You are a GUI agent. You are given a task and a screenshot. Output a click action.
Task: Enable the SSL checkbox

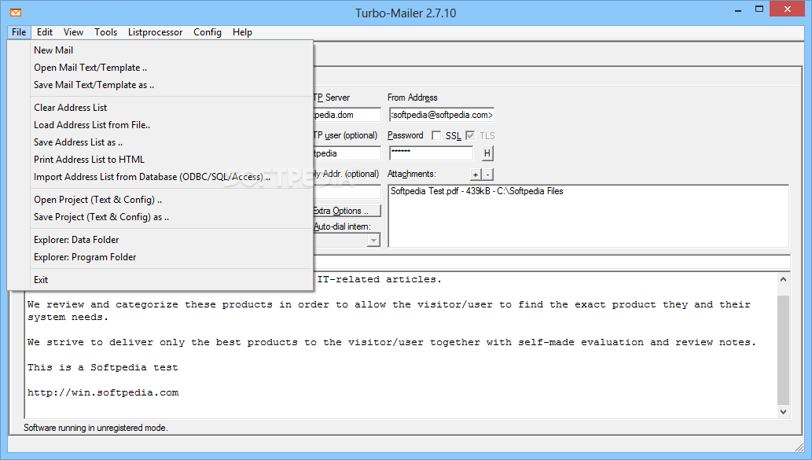(436, 136)
